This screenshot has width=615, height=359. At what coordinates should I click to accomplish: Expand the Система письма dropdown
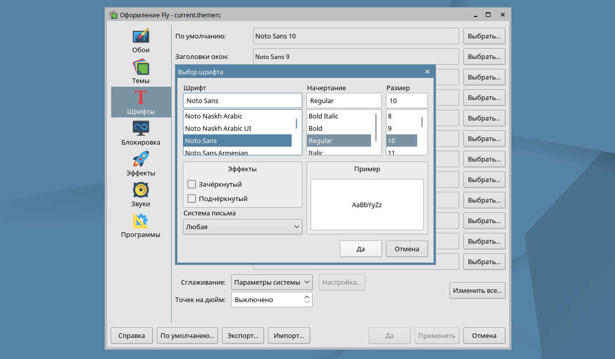click(242, 227)
